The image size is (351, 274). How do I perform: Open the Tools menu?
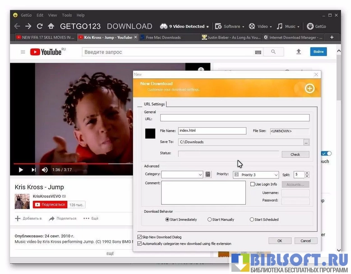pos(67,15)
